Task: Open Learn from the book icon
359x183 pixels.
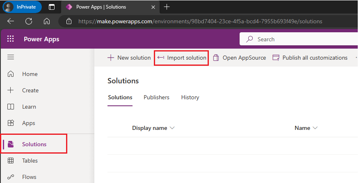Action: [11, 107]
